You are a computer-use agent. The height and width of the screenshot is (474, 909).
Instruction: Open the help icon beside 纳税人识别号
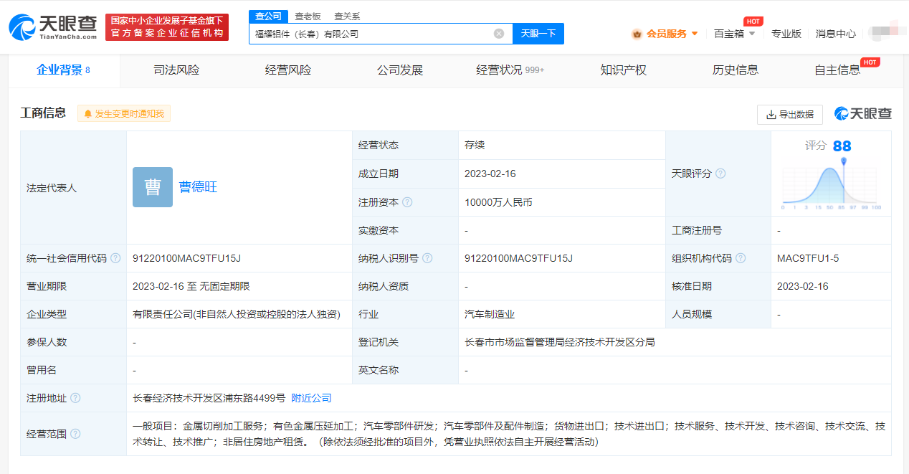click(x=427, y=258)
